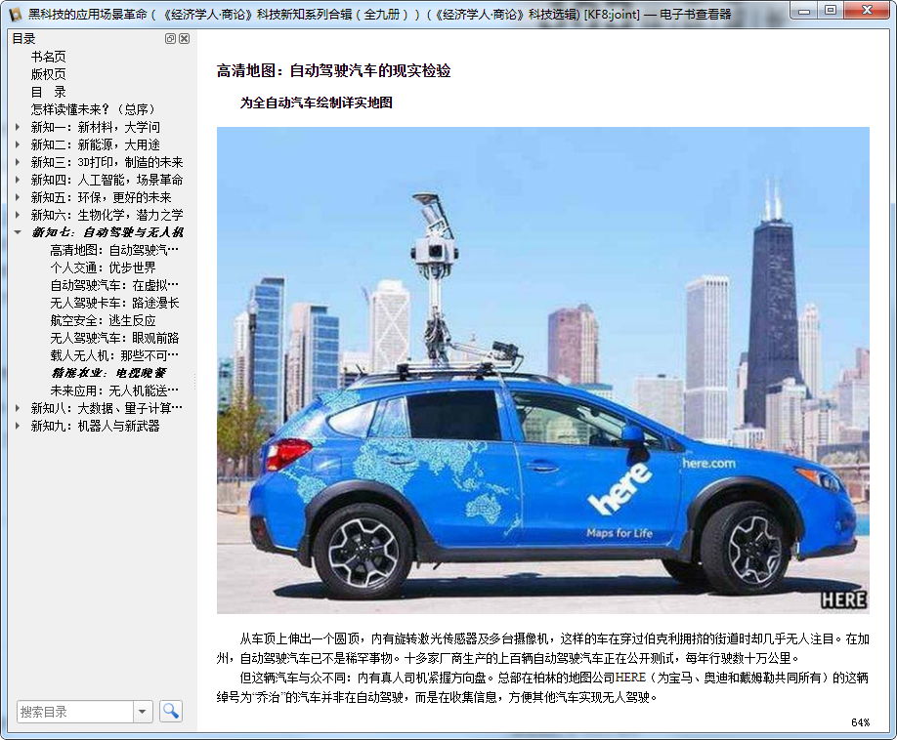Image resolution: width=897 pixels, height=740 pixels.
Task: Select 新知七：自动驾驶与无人机 title
Action: click(x=107, y=232)
